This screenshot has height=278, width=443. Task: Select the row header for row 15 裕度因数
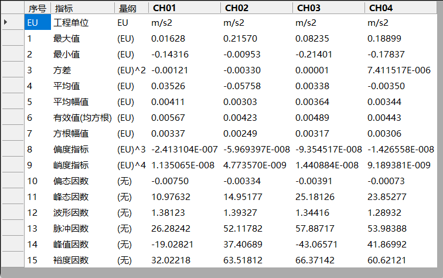[12, 260]
